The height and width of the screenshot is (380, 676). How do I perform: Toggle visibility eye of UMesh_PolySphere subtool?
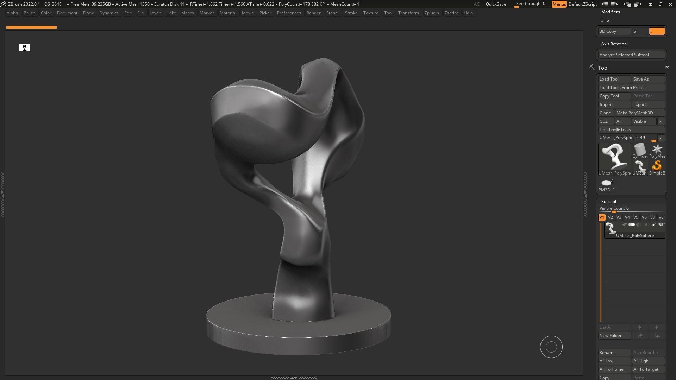click(x=661, y=224)
